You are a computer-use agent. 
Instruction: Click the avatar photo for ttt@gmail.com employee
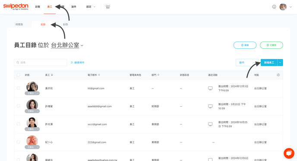(32, 87)
